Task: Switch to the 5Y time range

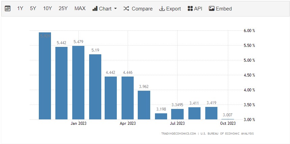Action: click(33, 8)
